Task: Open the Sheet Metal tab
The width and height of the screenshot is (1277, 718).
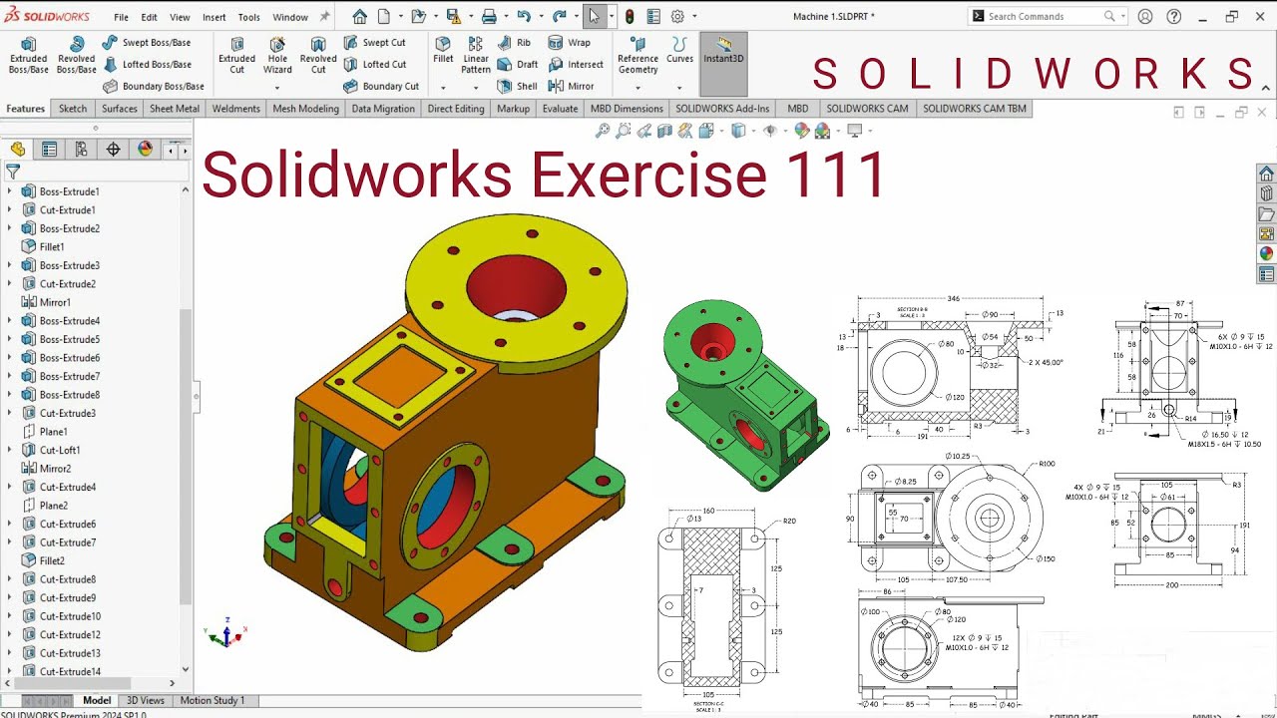Action: pyautogui.click(x=175, y=109)
